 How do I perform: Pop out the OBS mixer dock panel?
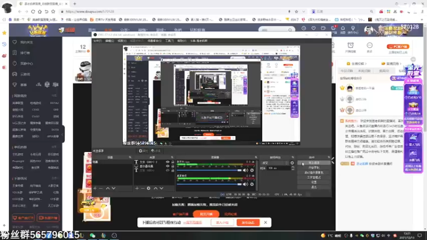256,157
